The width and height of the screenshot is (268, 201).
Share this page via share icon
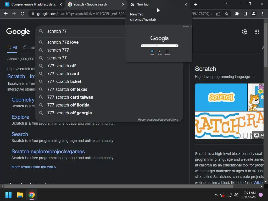218,14
